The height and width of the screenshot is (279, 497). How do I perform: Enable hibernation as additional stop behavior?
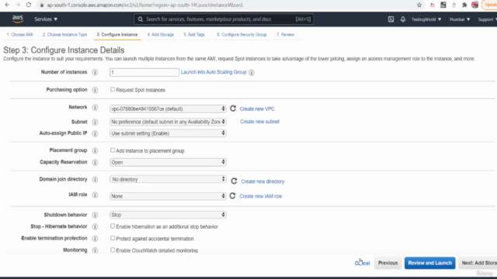pyautogui.click(x=113, y=226)
